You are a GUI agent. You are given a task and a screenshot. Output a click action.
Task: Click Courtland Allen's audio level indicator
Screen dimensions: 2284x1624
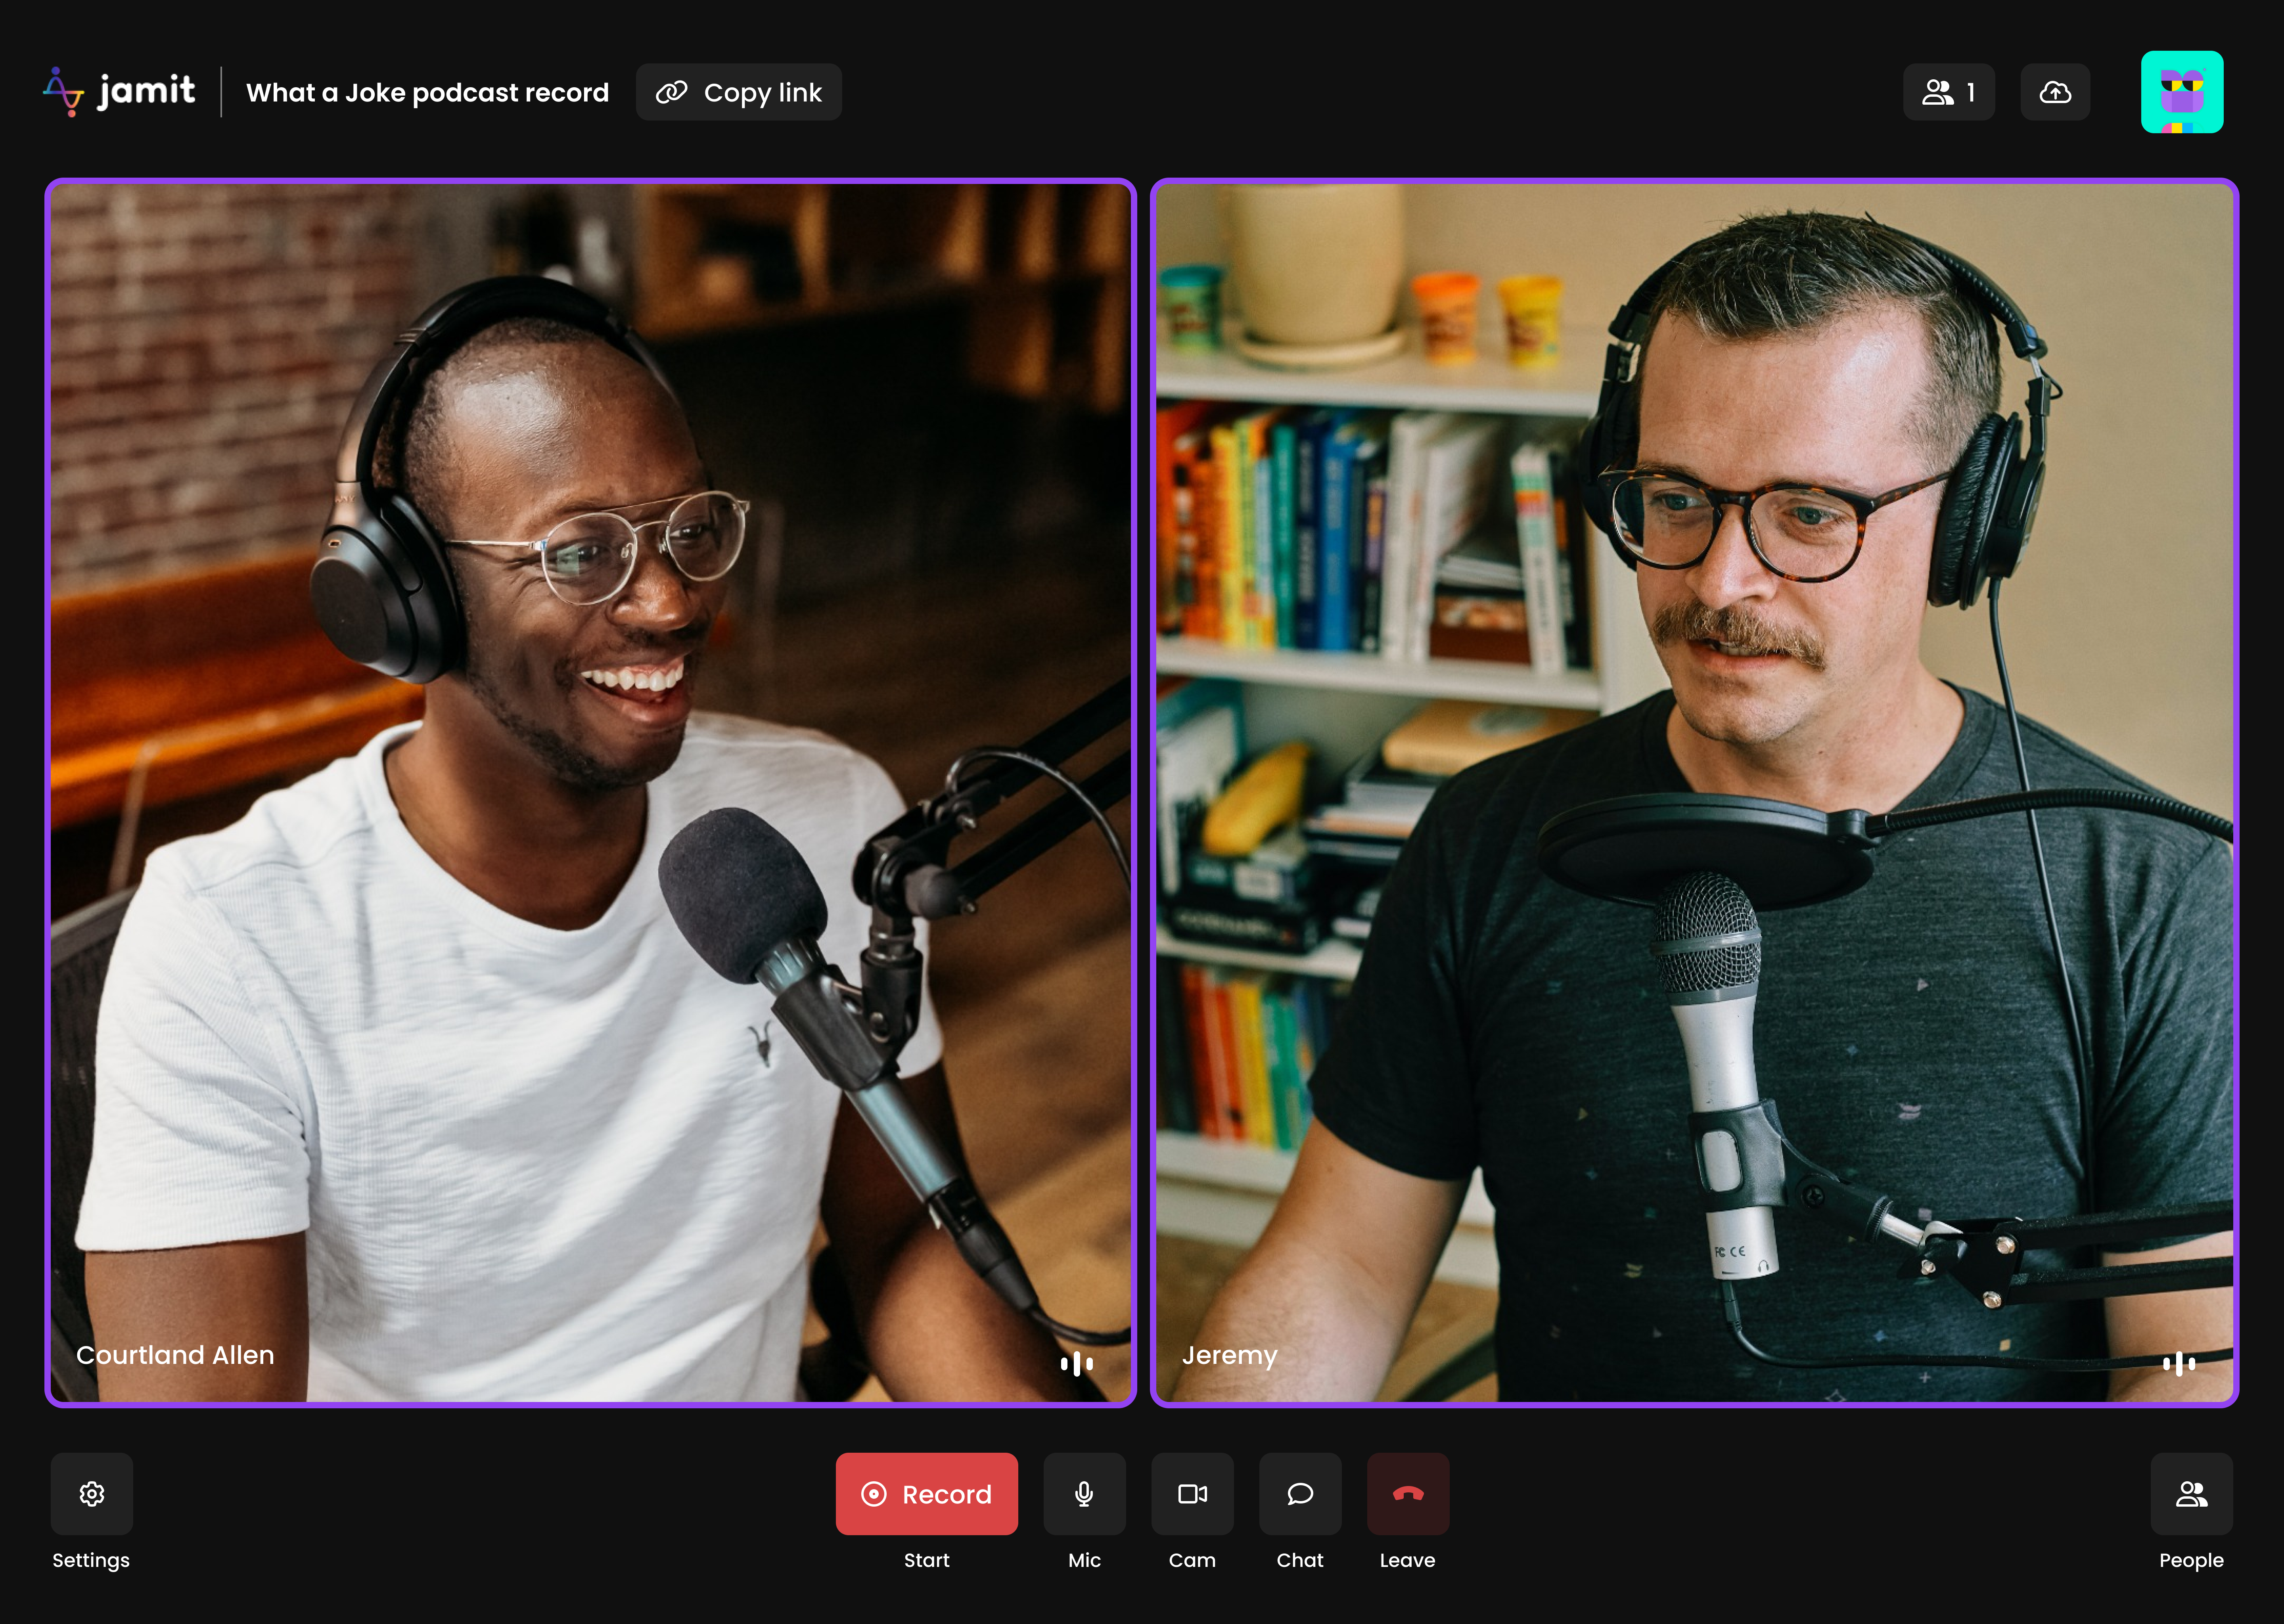point(1076,1363)
